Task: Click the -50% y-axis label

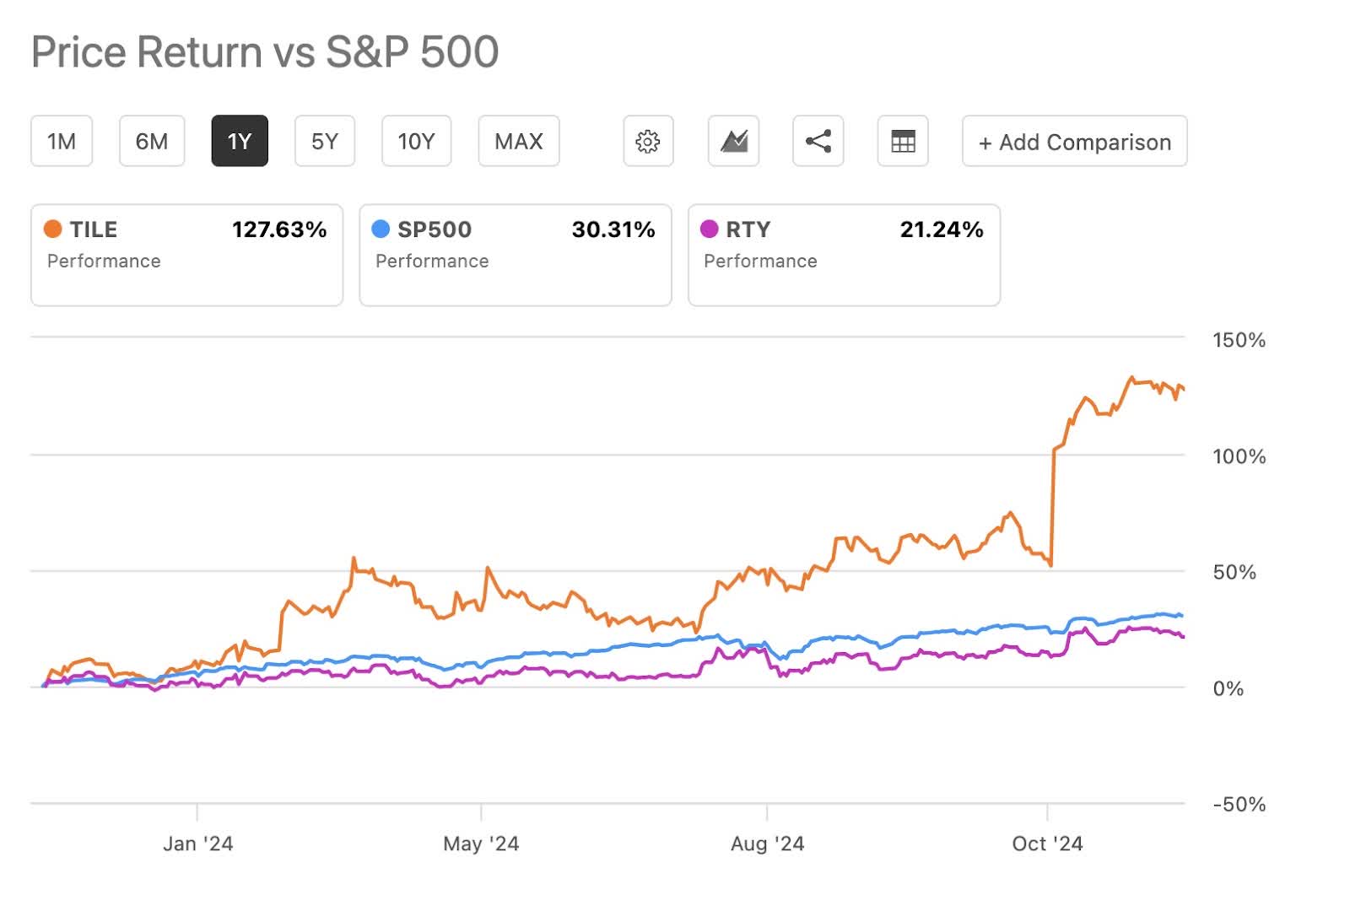Action: click(x=1239, y=804)
